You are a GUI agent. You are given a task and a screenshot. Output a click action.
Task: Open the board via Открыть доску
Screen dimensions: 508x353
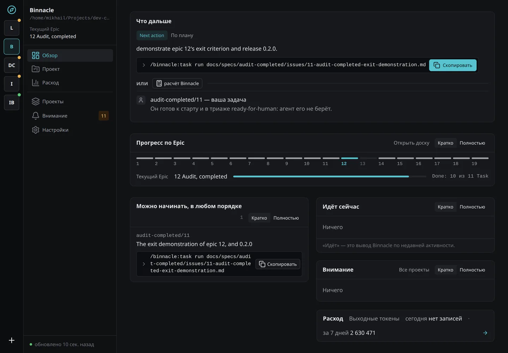pos(411,143)
